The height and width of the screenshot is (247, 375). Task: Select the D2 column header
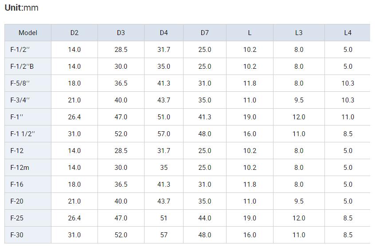click(74, 32)
